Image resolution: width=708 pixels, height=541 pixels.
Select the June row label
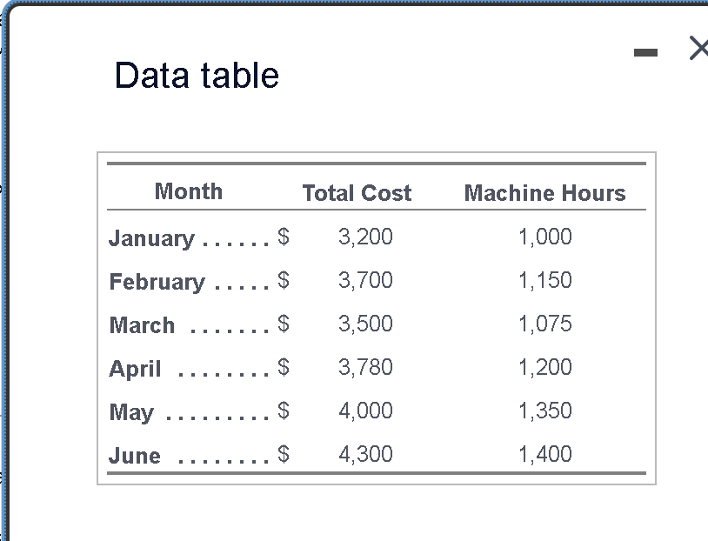[135, 456]
